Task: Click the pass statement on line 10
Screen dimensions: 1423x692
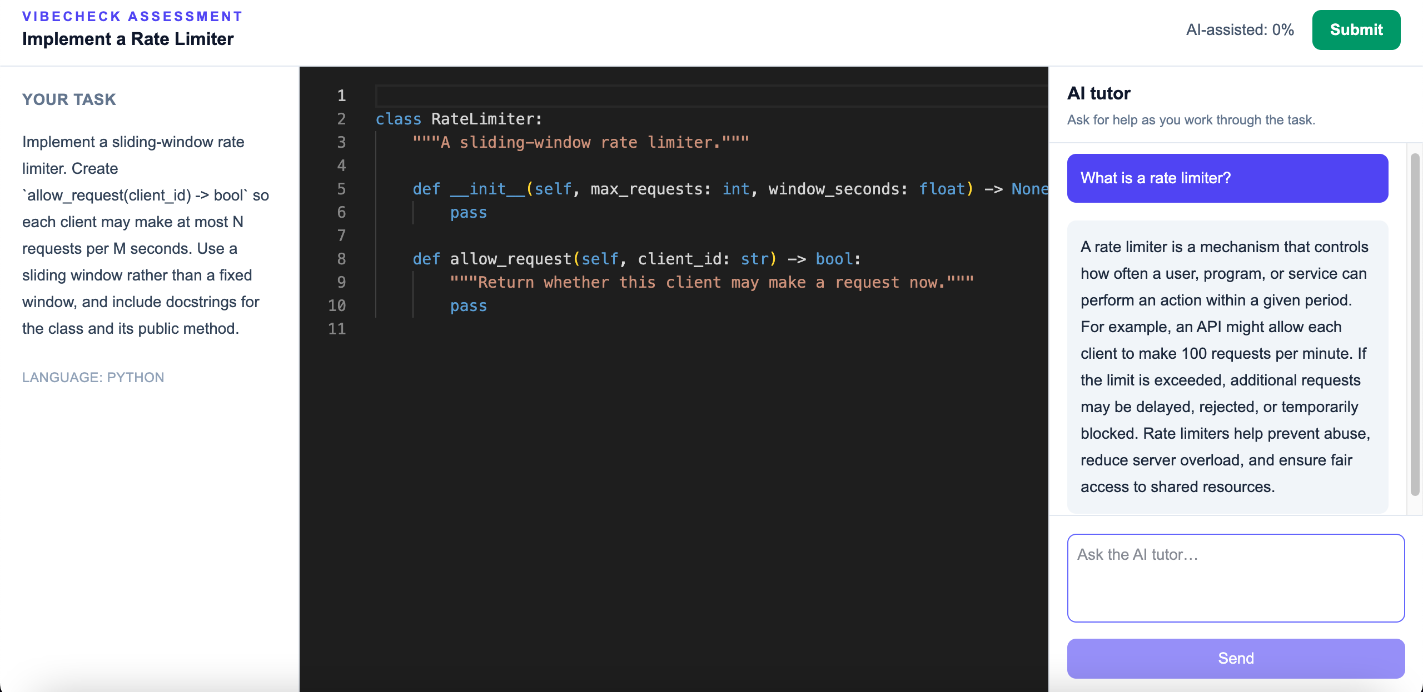Action: pyautogui.click(x=468, y=305)
